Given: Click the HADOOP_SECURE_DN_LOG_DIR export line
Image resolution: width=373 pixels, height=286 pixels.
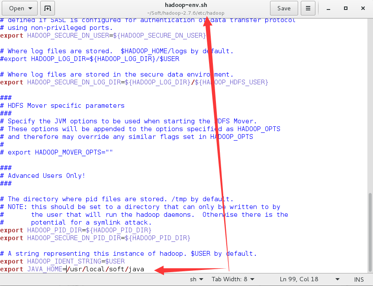Looking at the screenshot, I should pyautogui.click(x=134, y=82).
